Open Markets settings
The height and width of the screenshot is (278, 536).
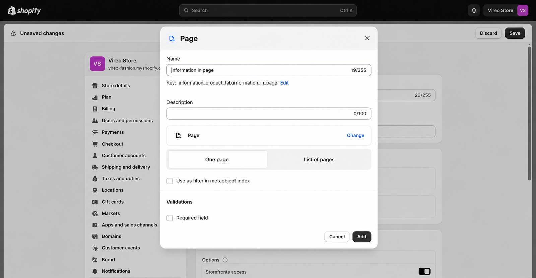pyautogui.click(x=111, y=213)
